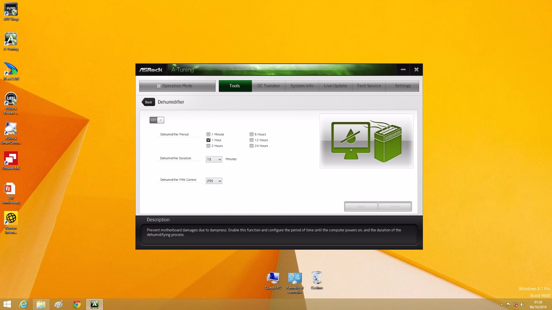The width and height of the screenshot is (552, 310).
Task: Click the ASRock logo in title bar
Action: 151,70
